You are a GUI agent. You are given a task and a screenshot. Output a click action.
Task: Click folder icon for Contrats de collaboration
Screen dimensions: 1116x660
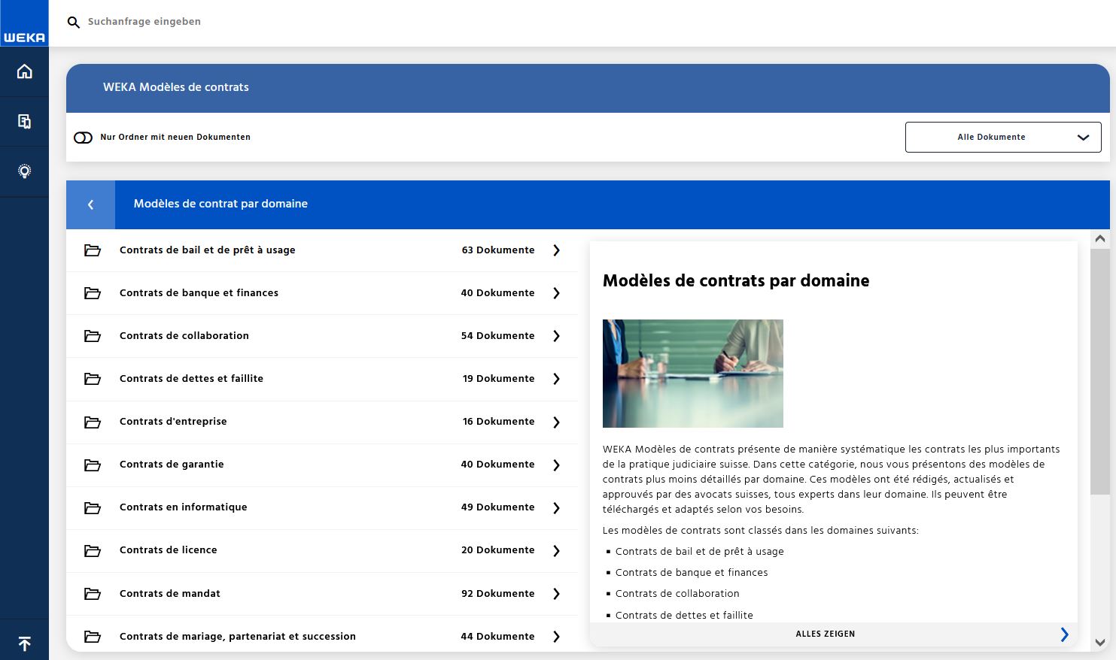93,336
